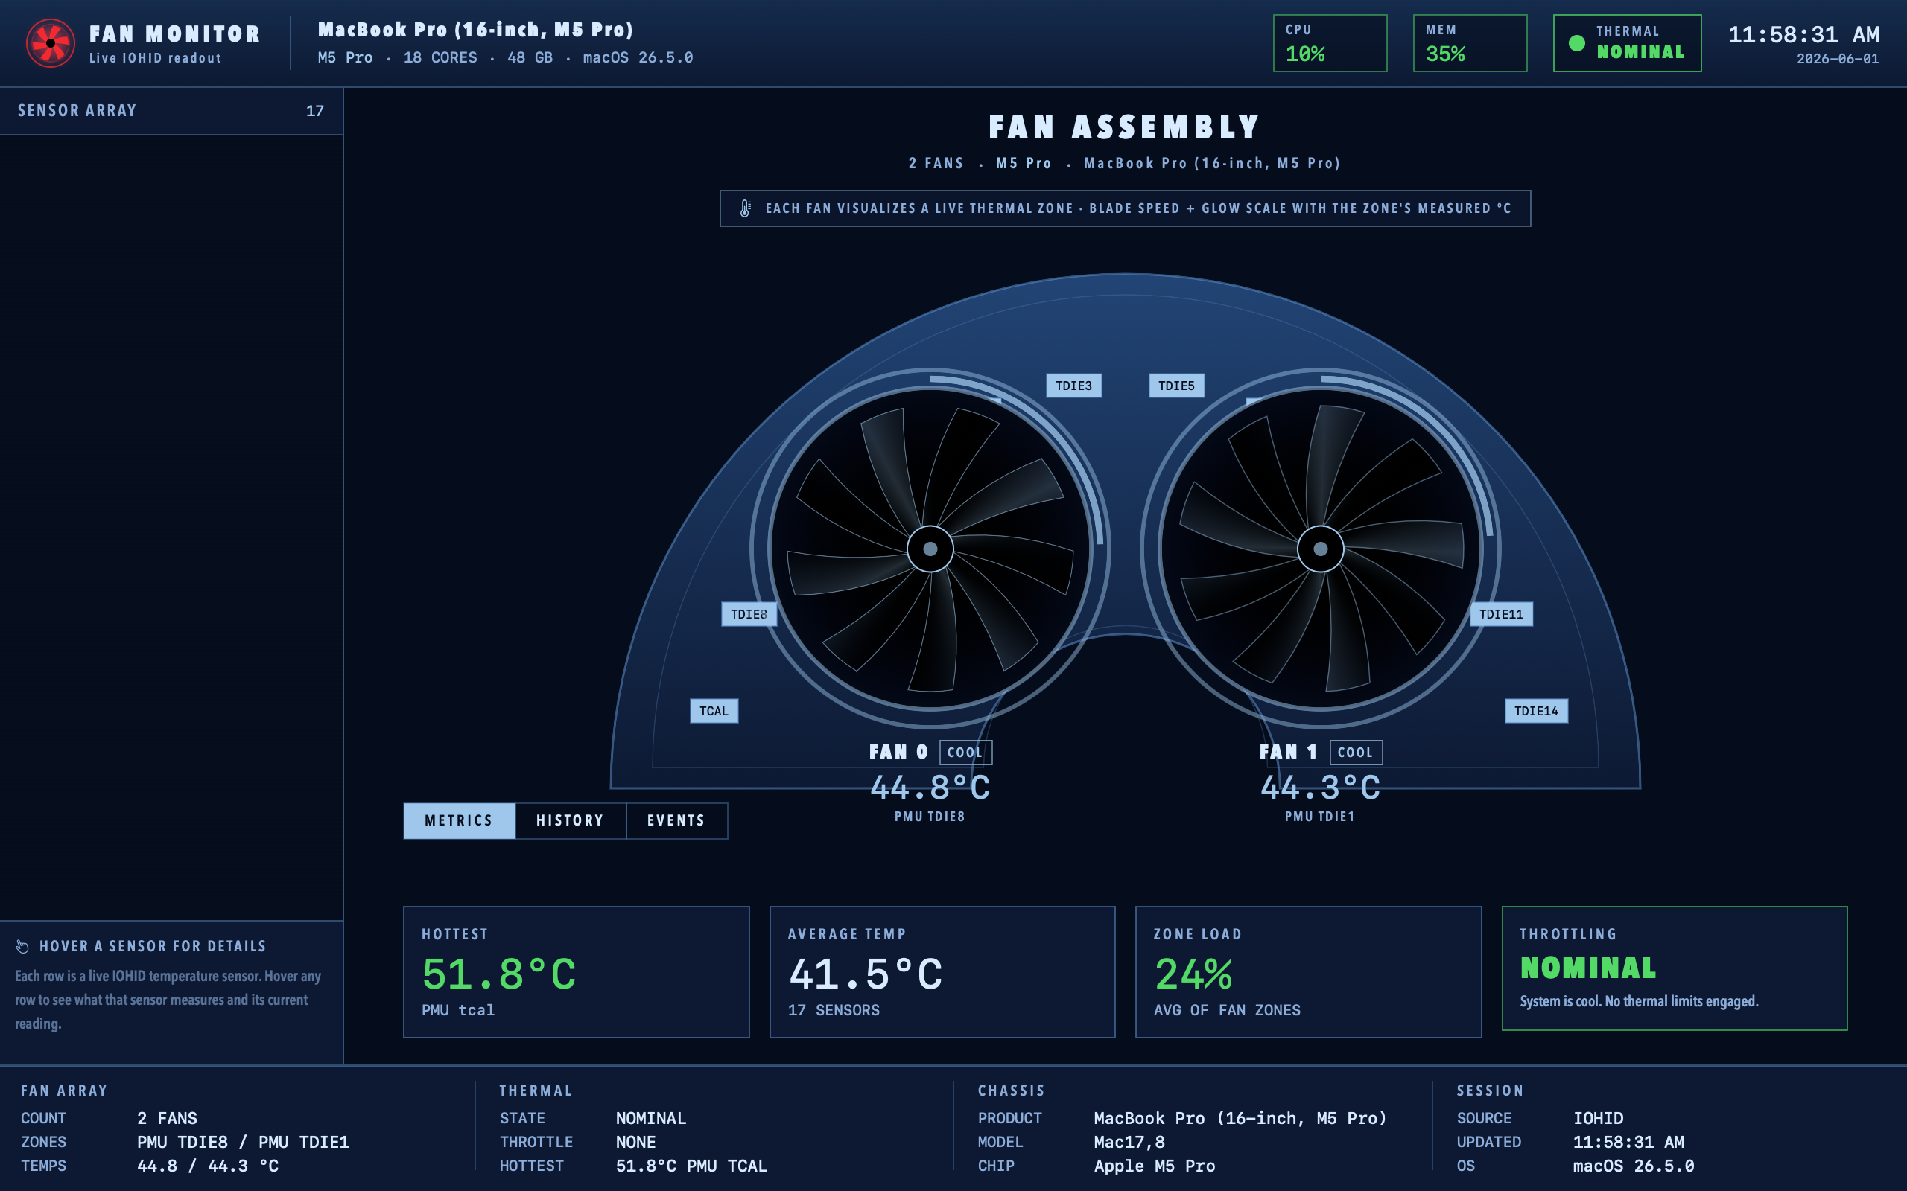The width and height of the screenshot is (1907, 1191).
Task: Select the TDIE8 sensor tag
Action: (749, 614)
